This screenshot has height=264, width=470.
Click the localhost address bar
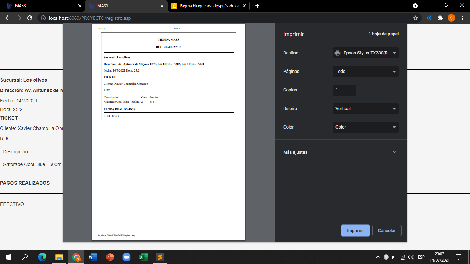click(x=227, y=18)
